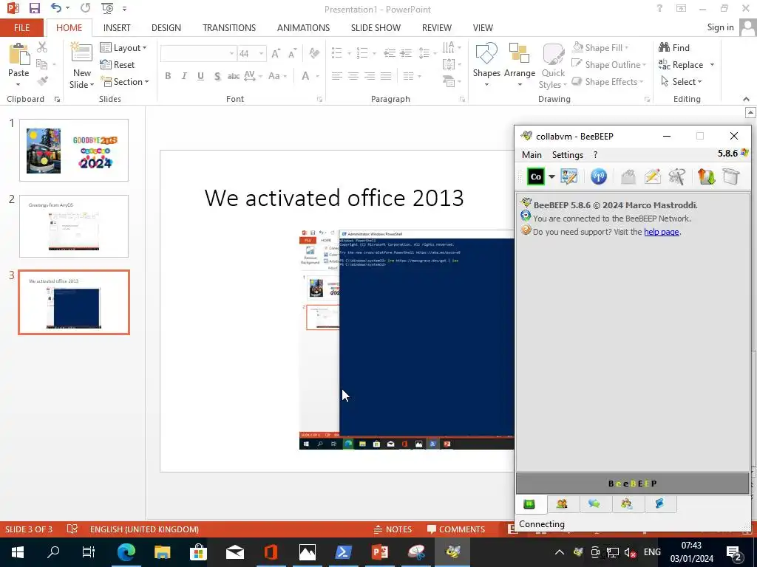This screenshot has height=567, width=757.
Task: Click BeeBEEP tools wrench icon
Action: click(677, 176)
